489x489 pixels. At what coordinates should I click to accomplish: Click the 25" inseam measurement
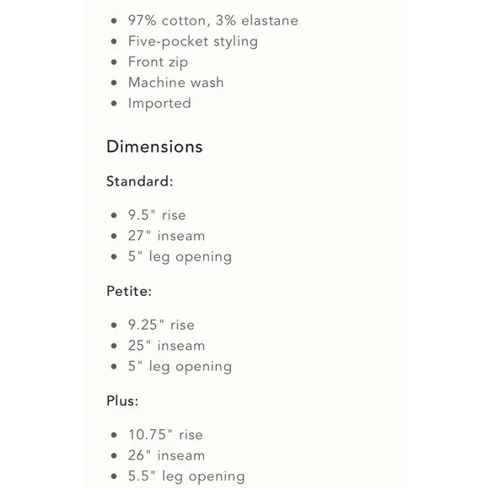(167, 346)
